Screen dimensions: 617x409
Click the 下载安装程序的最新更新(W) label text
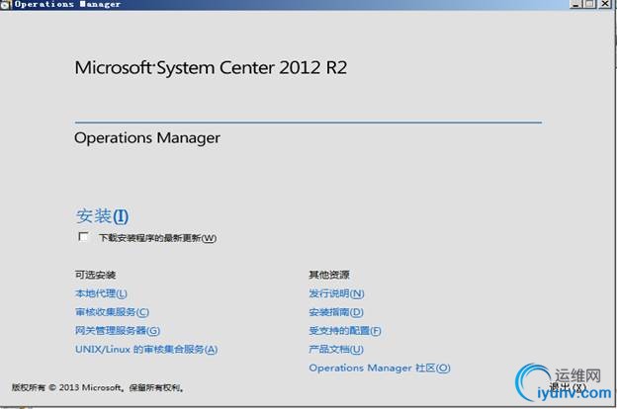[157, 238]
